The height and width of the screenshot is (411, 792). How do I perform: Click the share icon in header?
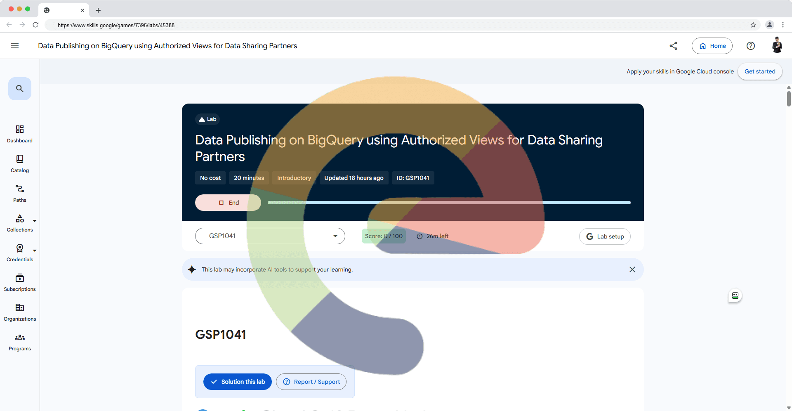click(674, 46)
